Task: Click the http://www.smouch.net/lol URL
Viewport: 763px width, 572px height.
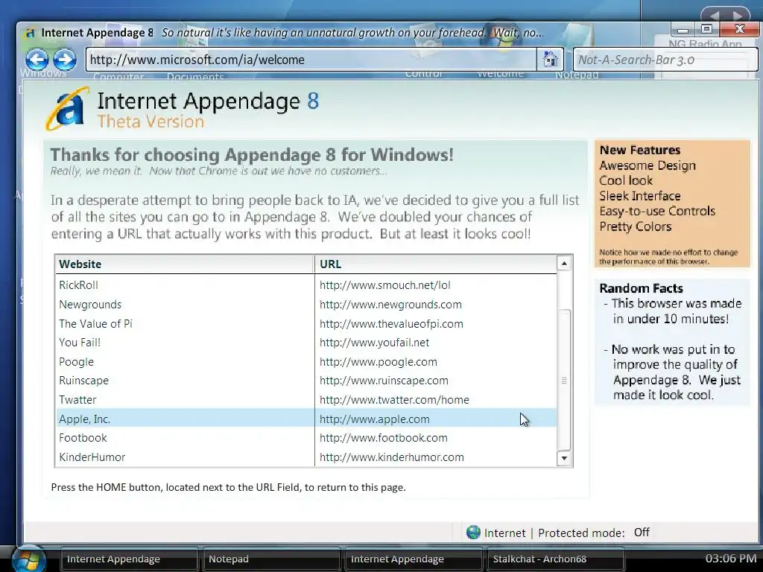Action: pos(385,285)
